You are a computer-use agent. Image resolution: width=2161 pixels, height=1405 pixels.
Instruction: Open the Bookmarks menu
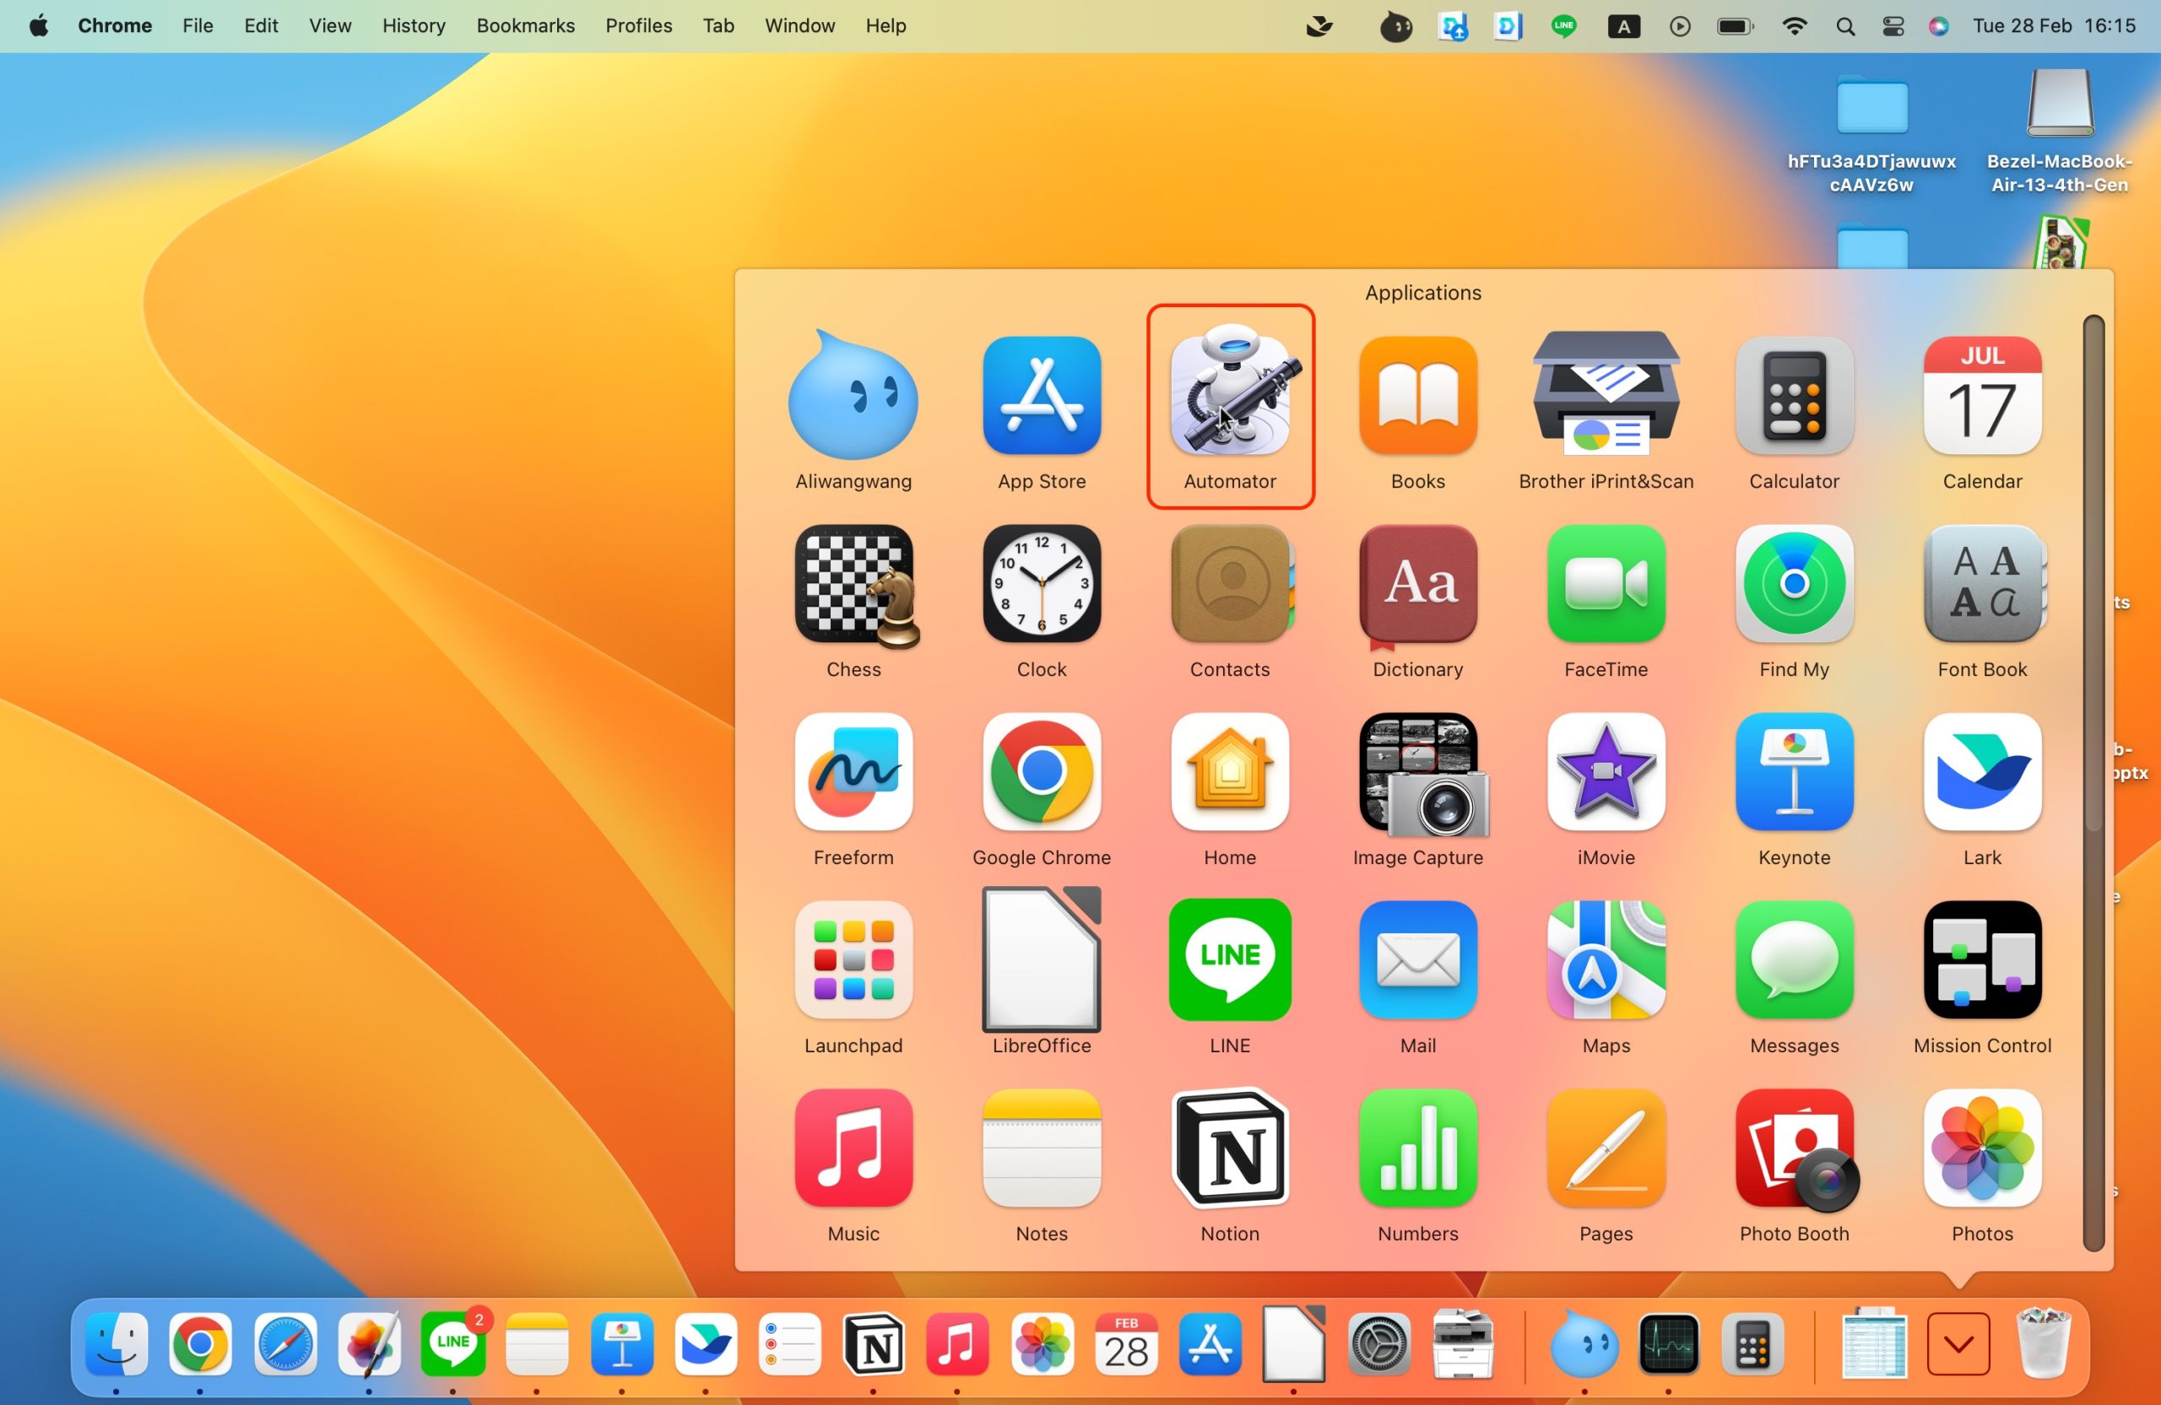(525, 26)
